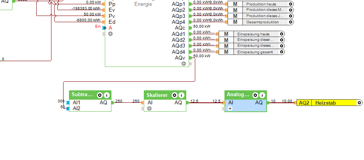Click the -198383,00 kWh value at Ev

(87, 9)
